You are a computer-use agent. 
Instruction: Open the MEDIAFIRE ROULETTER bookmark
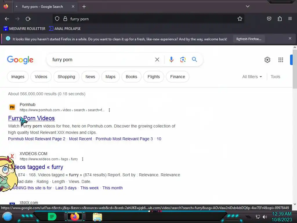pyautogui.click(x=24, y=29)
